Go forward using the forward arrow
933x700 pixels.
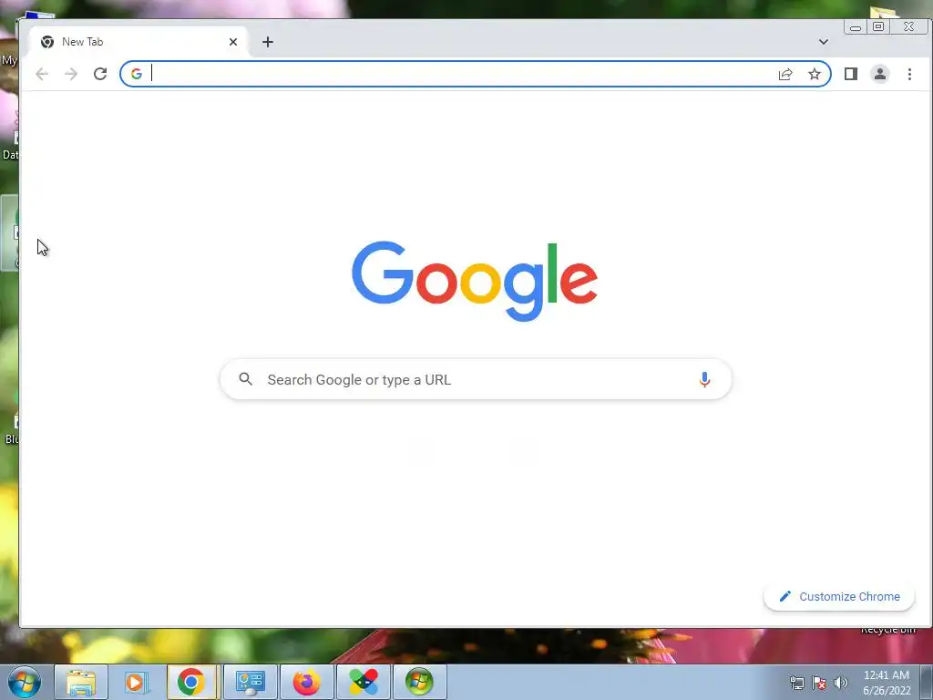(x=71, y=74)
